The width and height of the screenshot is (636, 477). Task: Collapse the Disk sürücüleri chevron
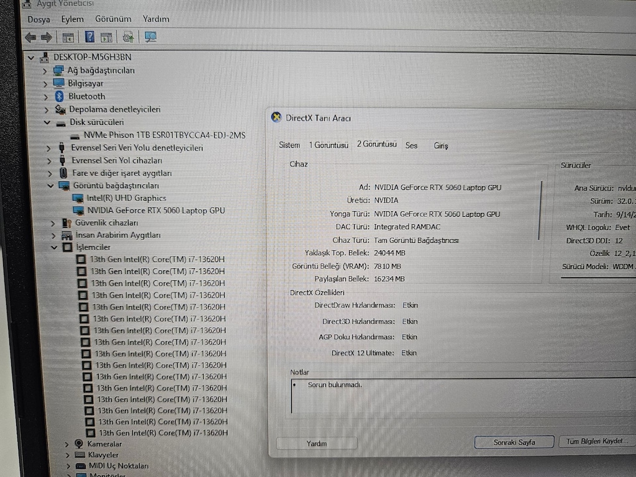click(x=47, y=122)
